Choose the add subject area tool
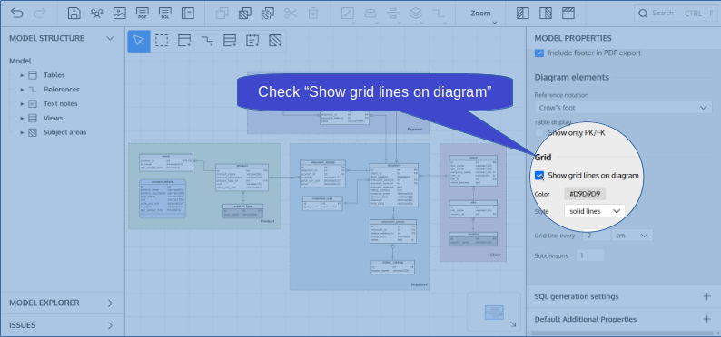Screen dimensions: 721x337 275,41
